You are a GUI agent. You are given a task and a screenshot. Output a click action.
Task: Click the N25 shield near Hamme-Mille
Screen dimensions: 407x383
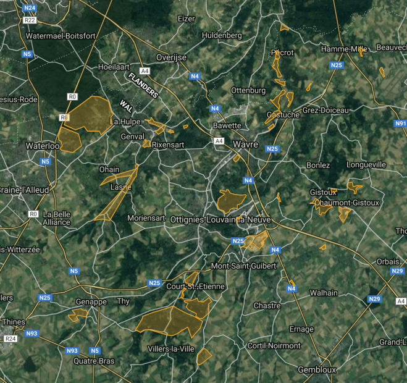337,65
